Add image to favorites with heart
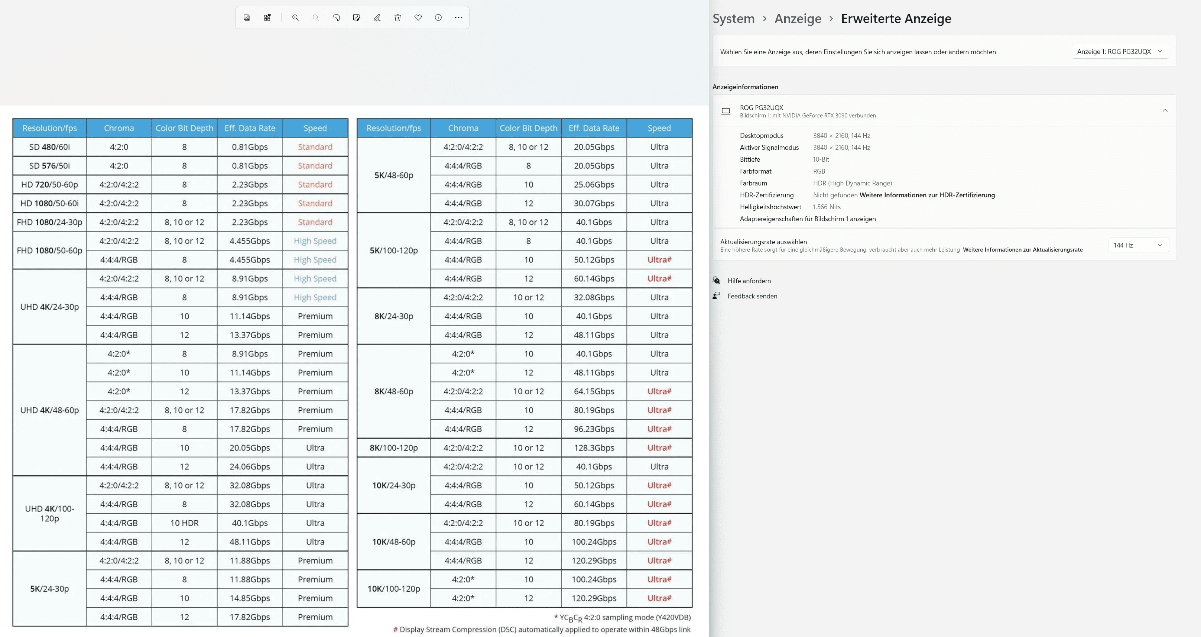 click(x=418, y=18)
